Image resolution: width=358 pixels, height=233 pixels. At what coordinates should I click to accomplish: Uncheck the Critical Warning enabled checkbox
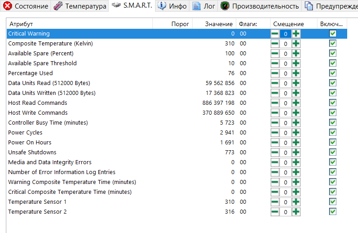(x=333, y=34)
